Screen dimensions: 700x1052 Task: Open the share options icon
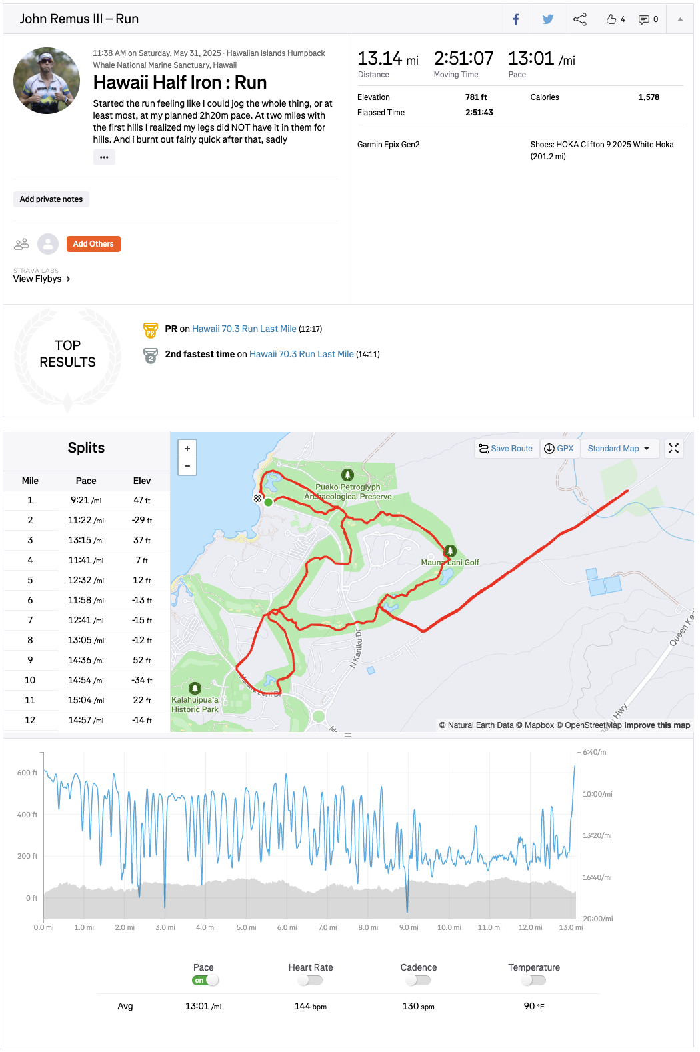580,19
